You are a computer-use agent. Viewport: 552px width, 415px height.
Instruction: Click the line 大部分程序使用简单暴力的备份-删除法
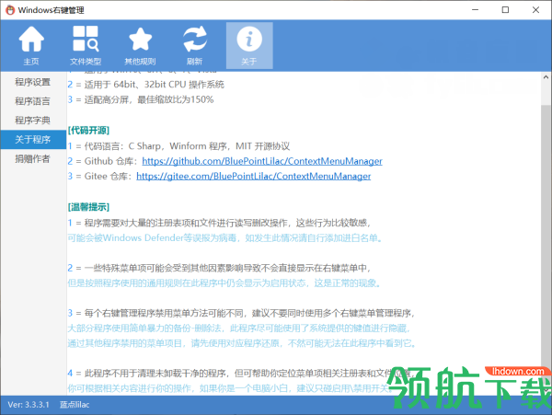click(x=239, y=329)
